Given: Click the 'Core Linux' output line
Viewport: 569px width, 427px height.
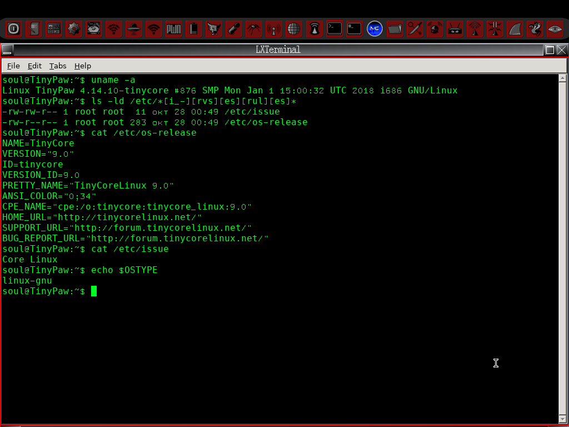Looking at the screenshot, I should point(30,259).
